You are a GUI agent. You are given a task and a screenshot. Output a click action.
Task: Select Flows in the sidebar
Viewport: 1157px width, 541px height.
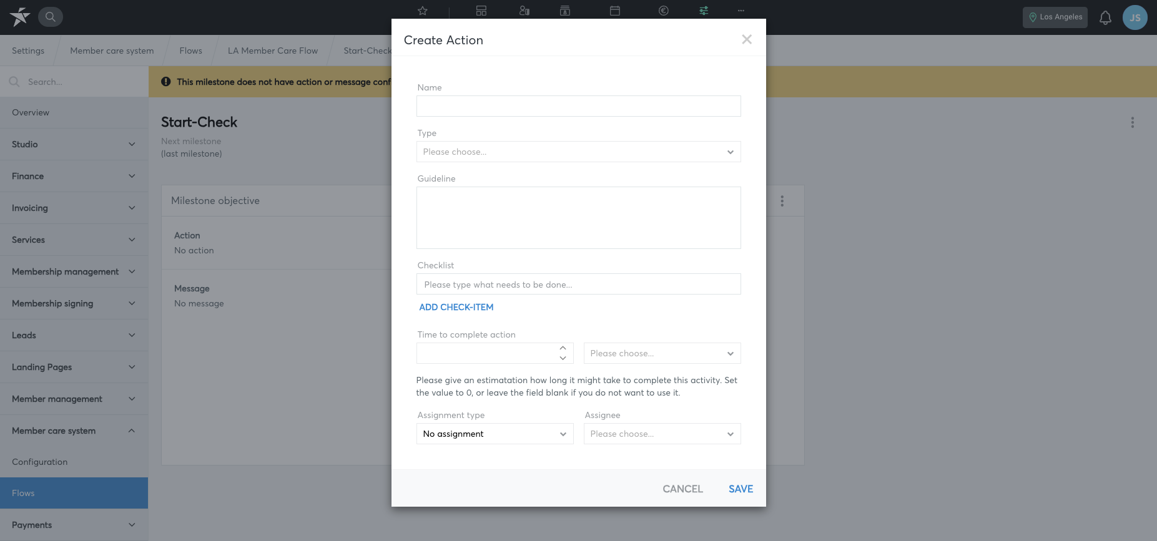pyautogui.click(x=74, y=493)
